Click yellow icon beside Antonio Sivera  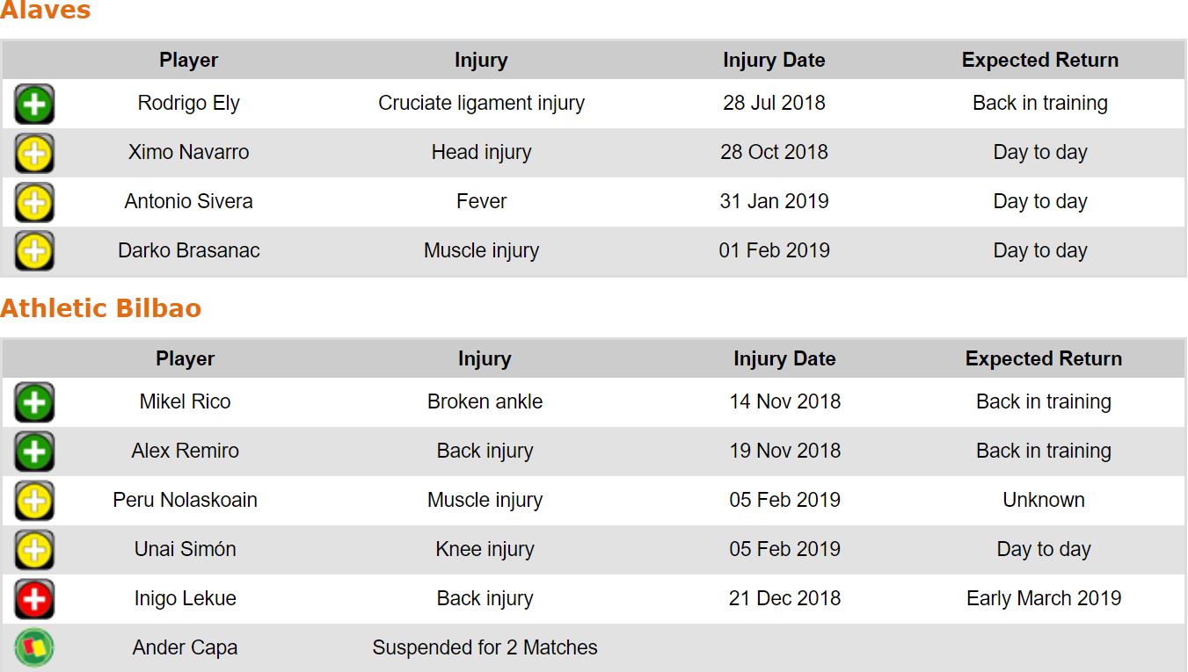34,202
